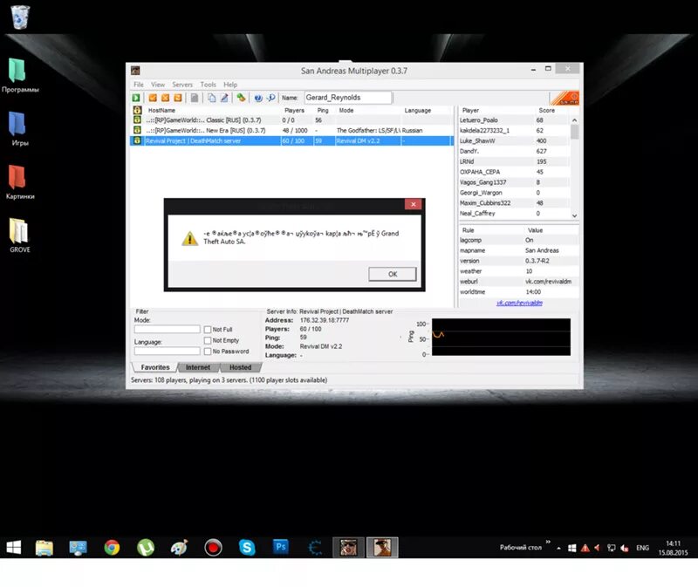This screenshot has height=587, width=698.
Task: Click lock icon on the Classic [RUS] row
Action: pyautogui.click(x=137, y=120)
